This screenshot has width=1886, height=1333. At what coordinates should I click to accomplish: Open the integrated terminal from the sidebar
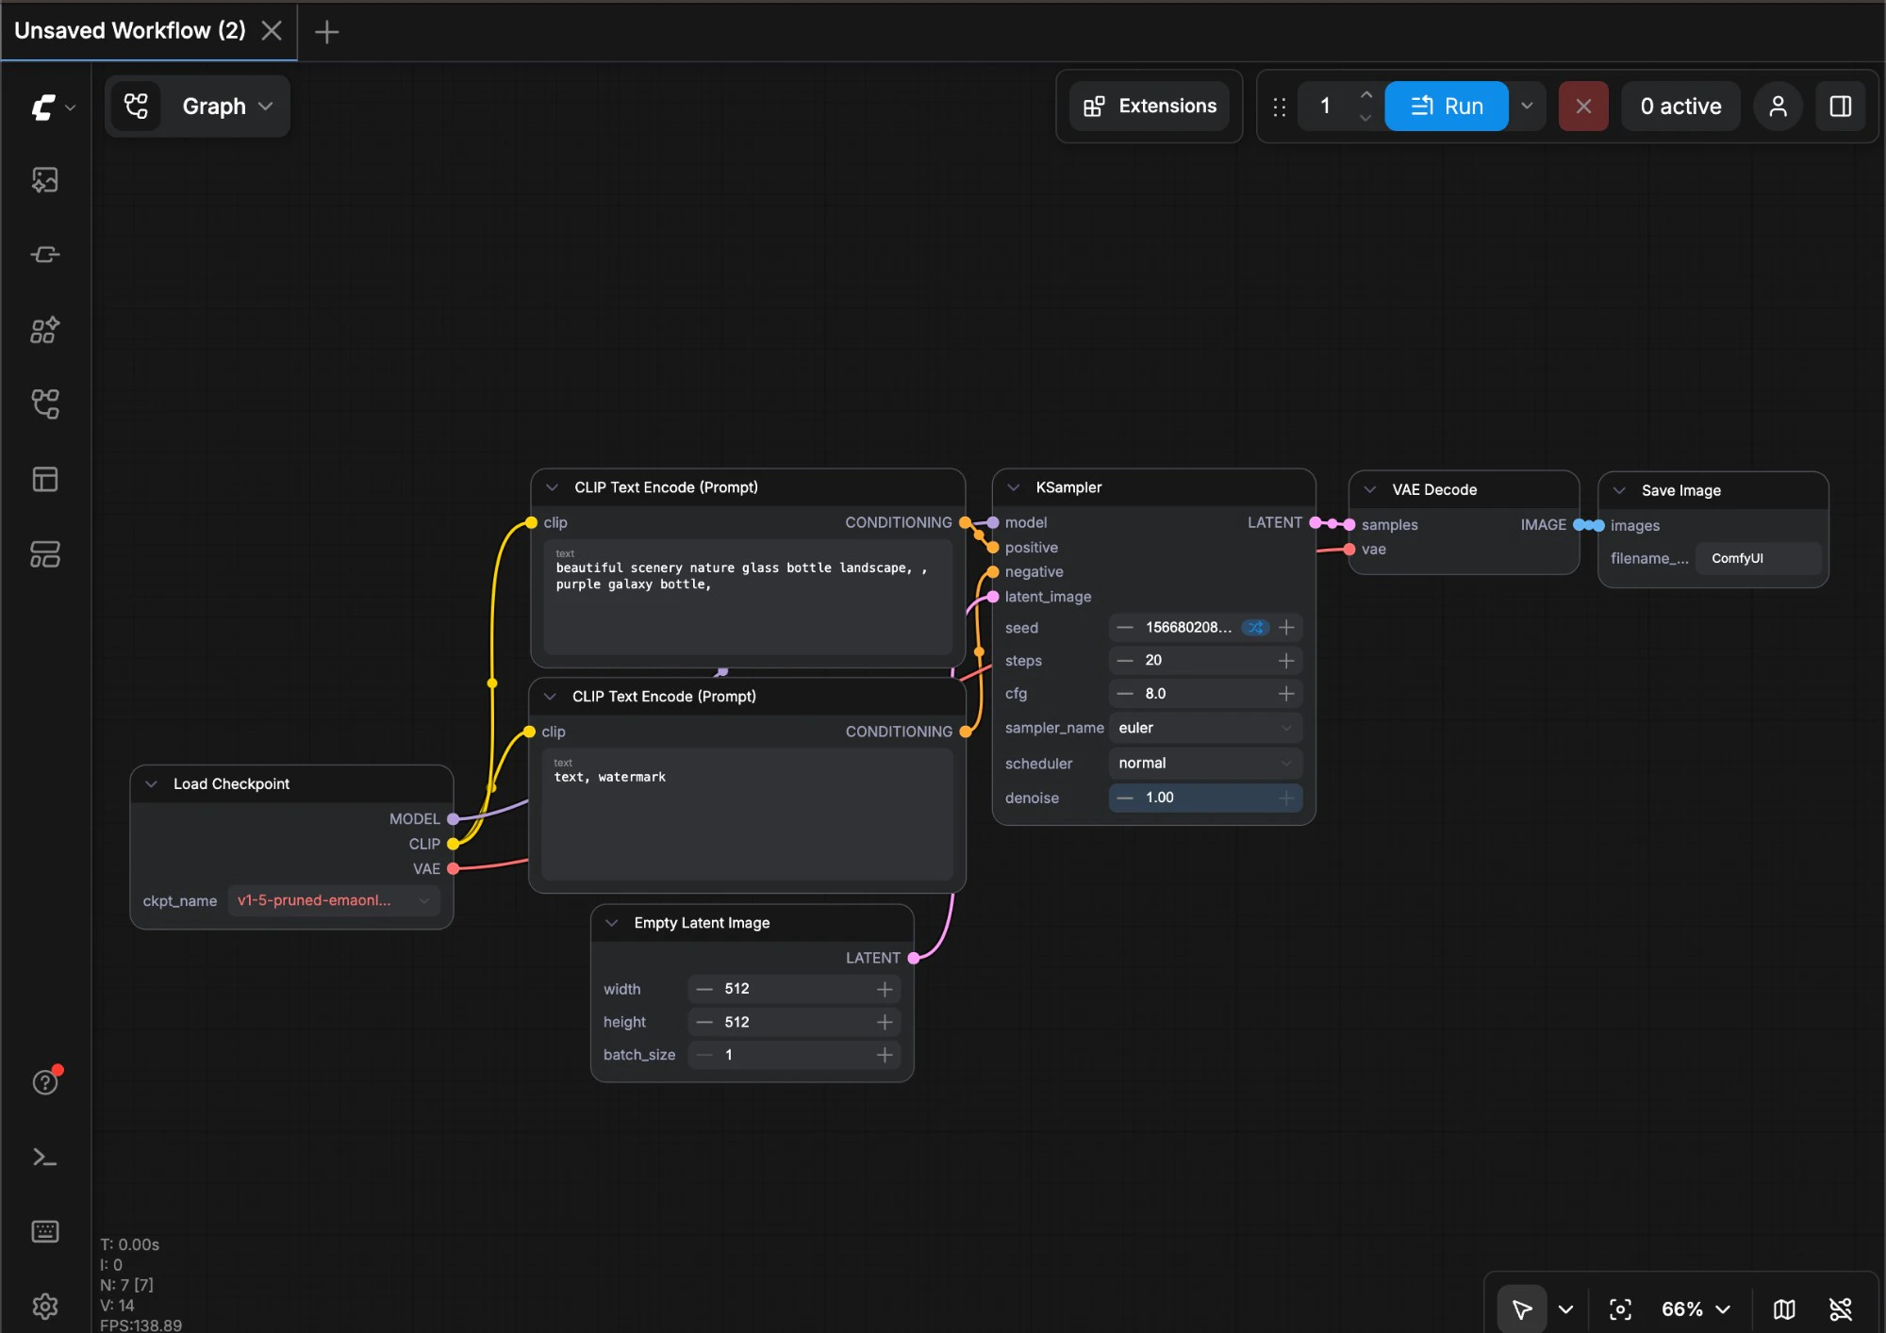[44, 1157]
